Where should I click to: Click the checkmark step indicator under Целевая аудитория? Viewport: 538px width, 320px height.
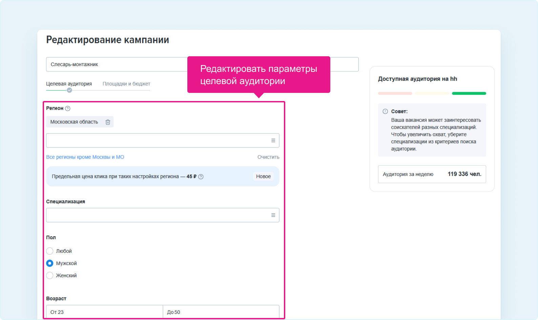[69, 90]
